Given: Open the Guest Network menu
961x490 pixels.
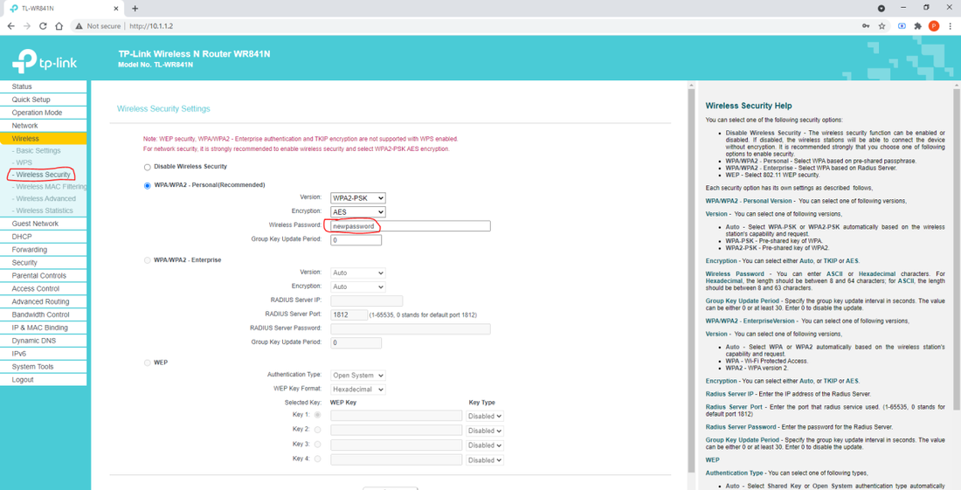Looking at the screenshot, I should point(43,224).
